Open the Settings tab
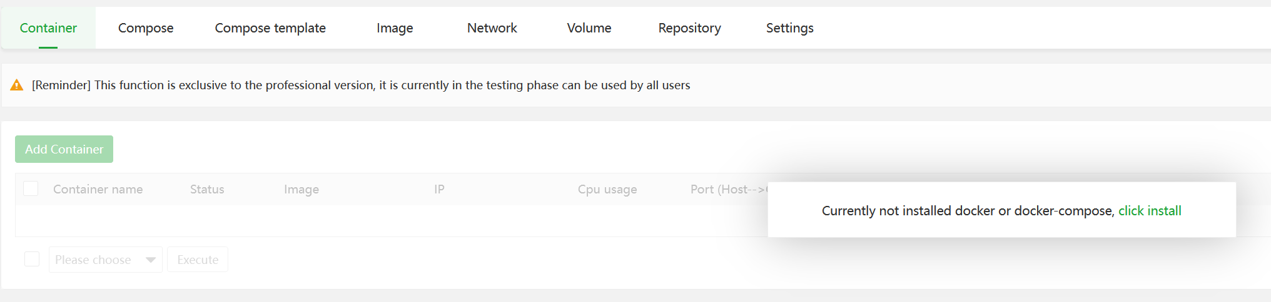This screenshot has width=1271, height=302. coord(789,28)
